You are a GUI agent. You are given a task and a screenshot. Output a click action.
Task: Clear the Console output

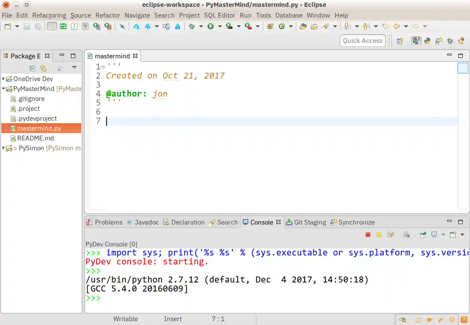406,234
